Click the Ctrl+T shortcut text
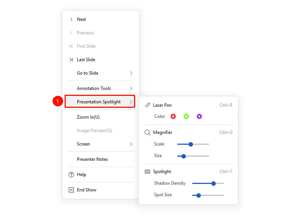This screenshot has height=216, width=305. point(226,172)
